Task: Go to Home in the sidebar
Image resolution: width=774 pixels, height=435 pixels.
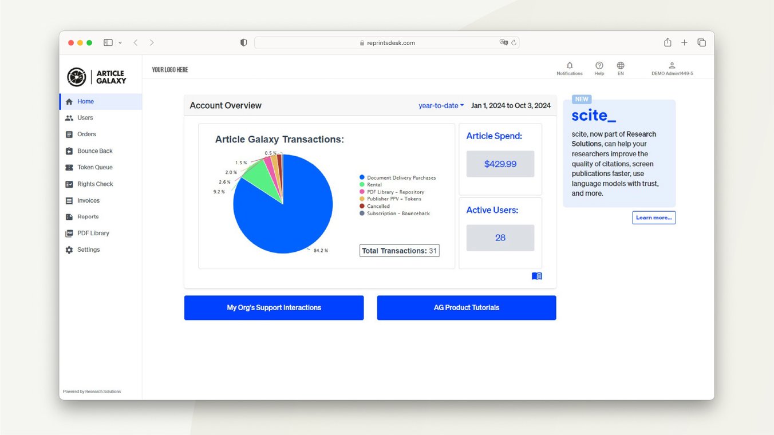Action: click(x=101, y=101)
